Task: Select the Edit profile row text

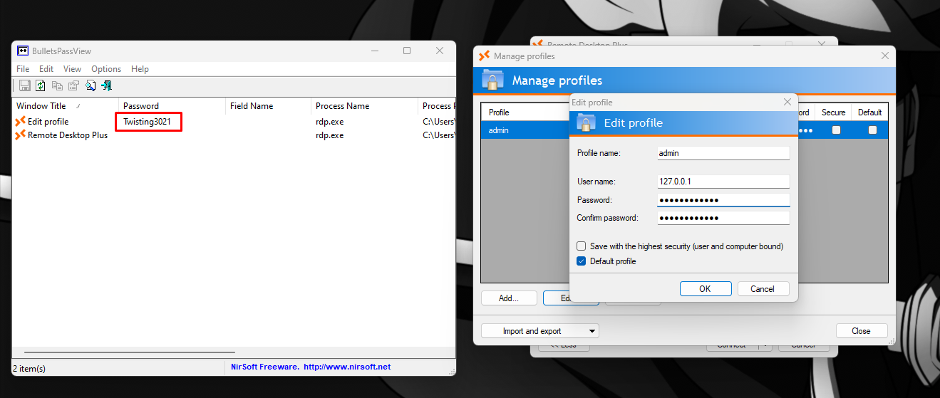Action: [x=48, y=122]
